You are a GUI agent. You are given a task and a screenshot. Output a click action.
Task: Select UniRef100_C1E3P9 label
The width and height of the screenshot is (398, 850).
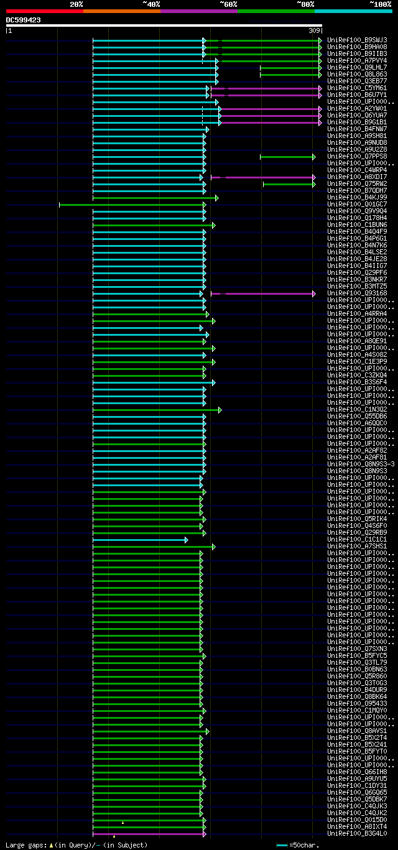click(x=357, y=361)
